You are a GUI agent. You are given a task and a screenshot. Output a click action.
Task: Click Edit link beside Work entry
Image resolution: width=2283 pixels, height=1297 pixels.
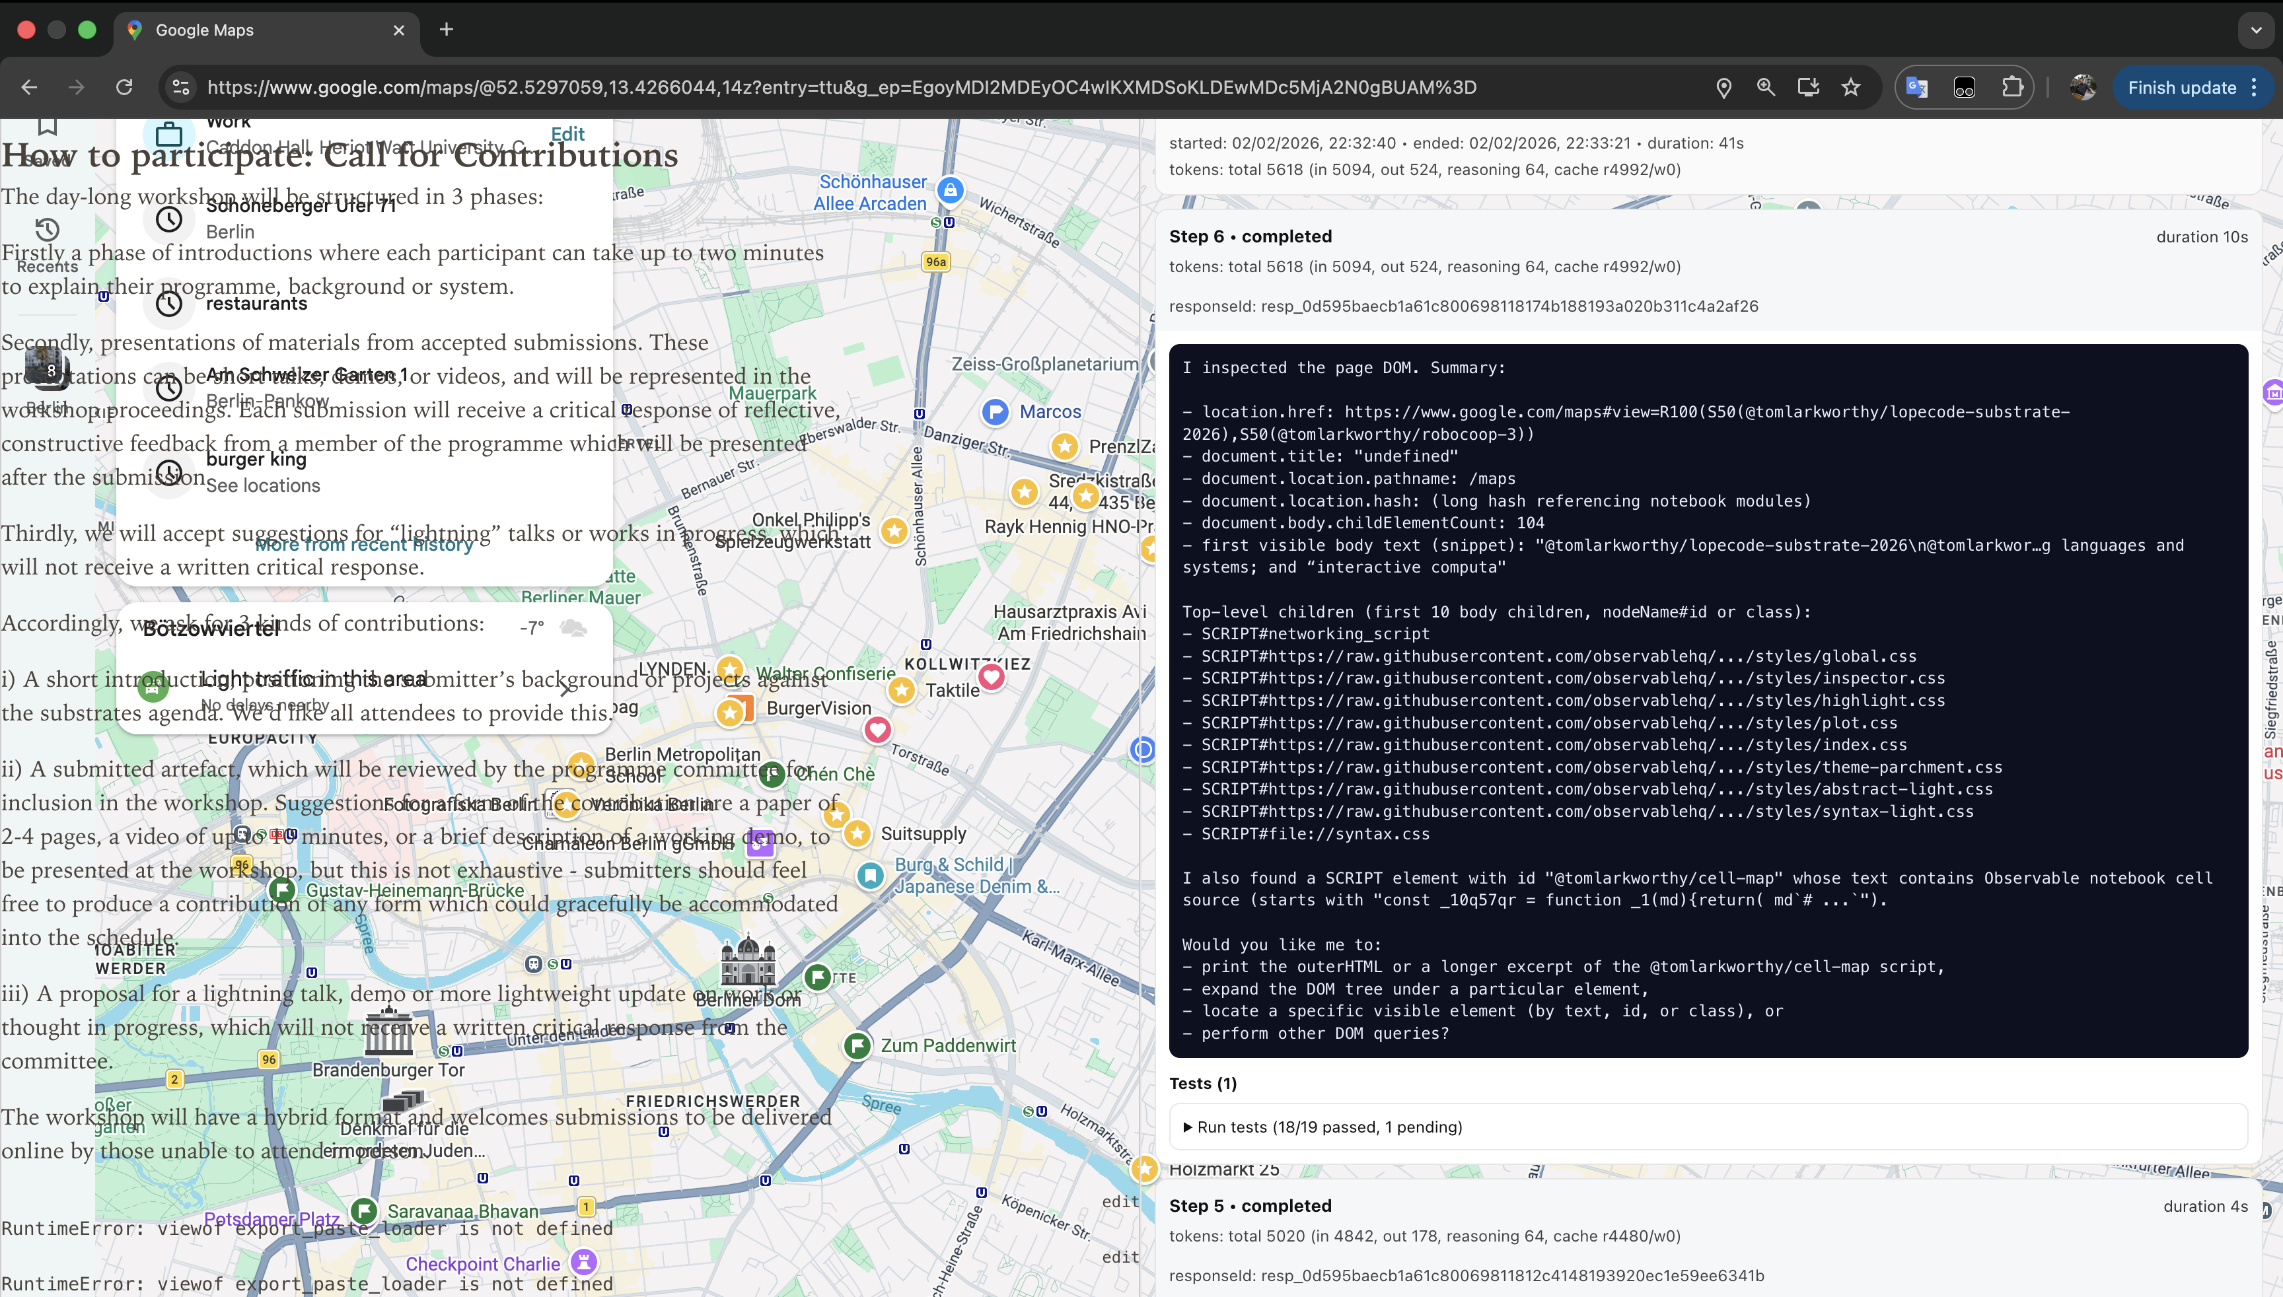567,135
